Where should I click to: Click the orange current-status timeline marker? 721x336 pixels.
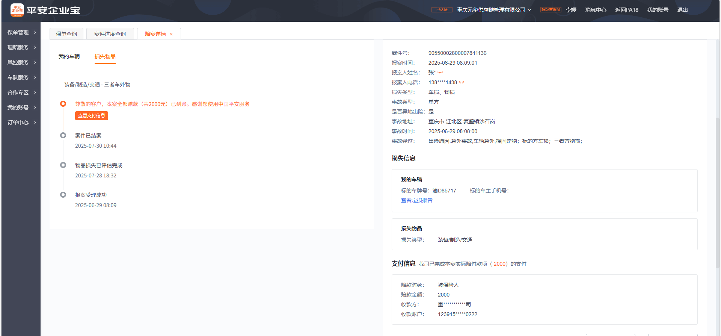63,104
